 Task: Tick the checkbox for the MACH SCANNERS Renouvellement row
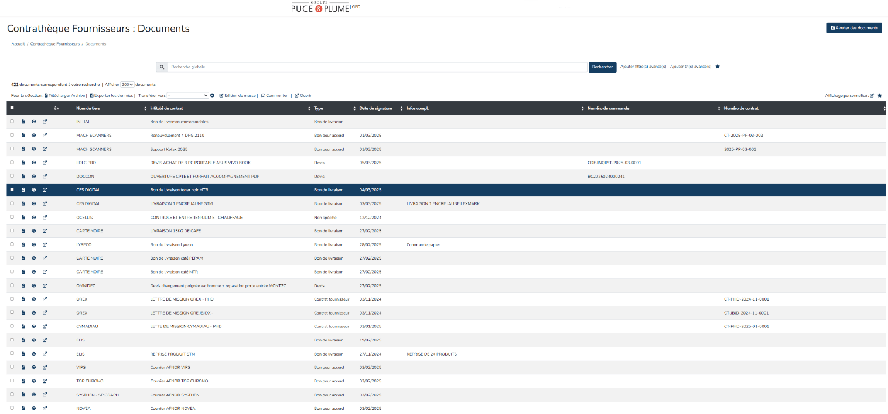(x=12, y=135)
